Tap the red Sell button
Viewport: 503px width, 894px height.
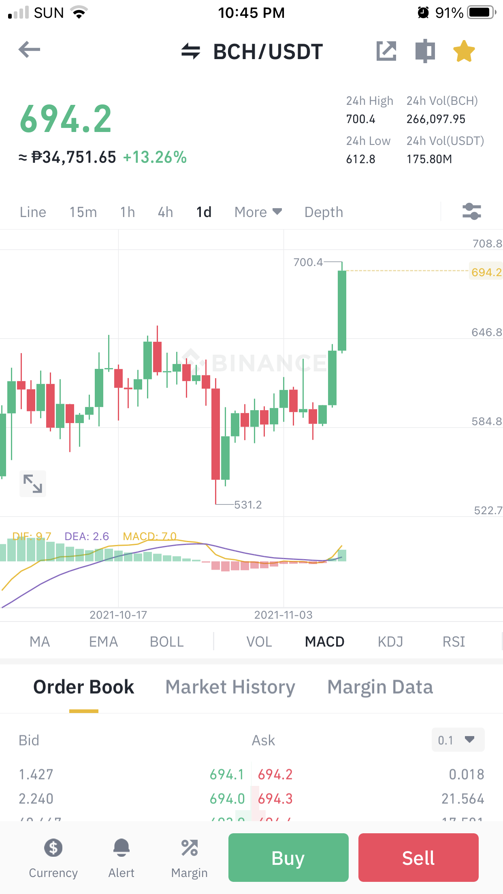coord(418,858)
